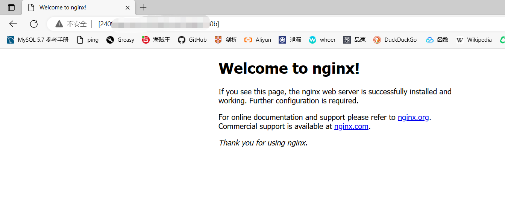Open a new tab with plus button
Screen dimensions: 505x218
(143, 7)
